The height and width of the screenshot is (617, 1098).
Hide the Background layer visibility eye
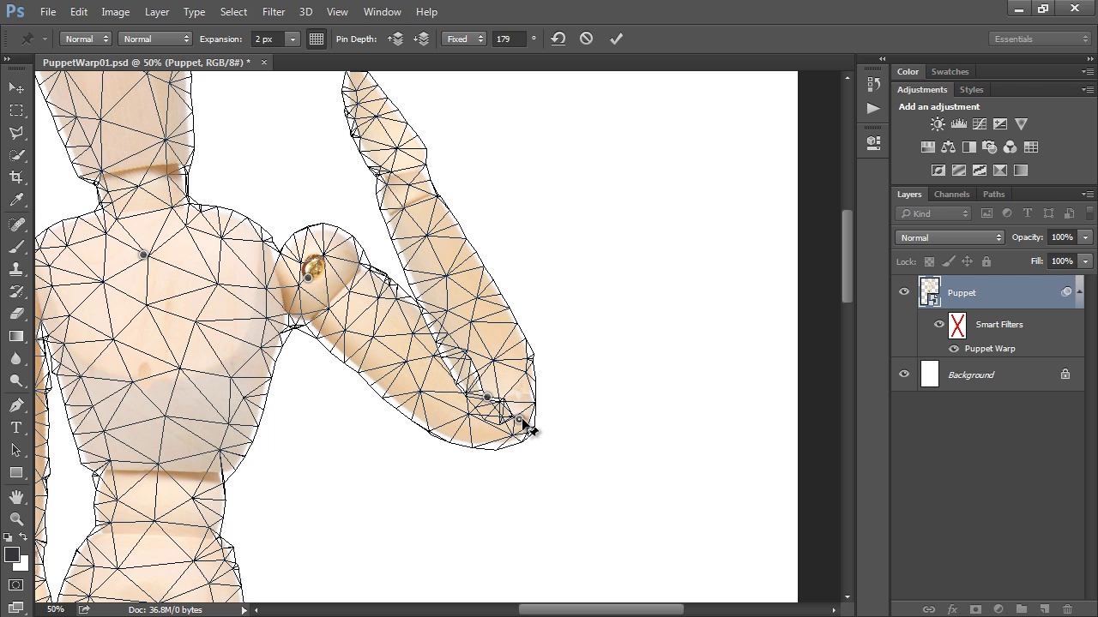[x=903, y=374]
